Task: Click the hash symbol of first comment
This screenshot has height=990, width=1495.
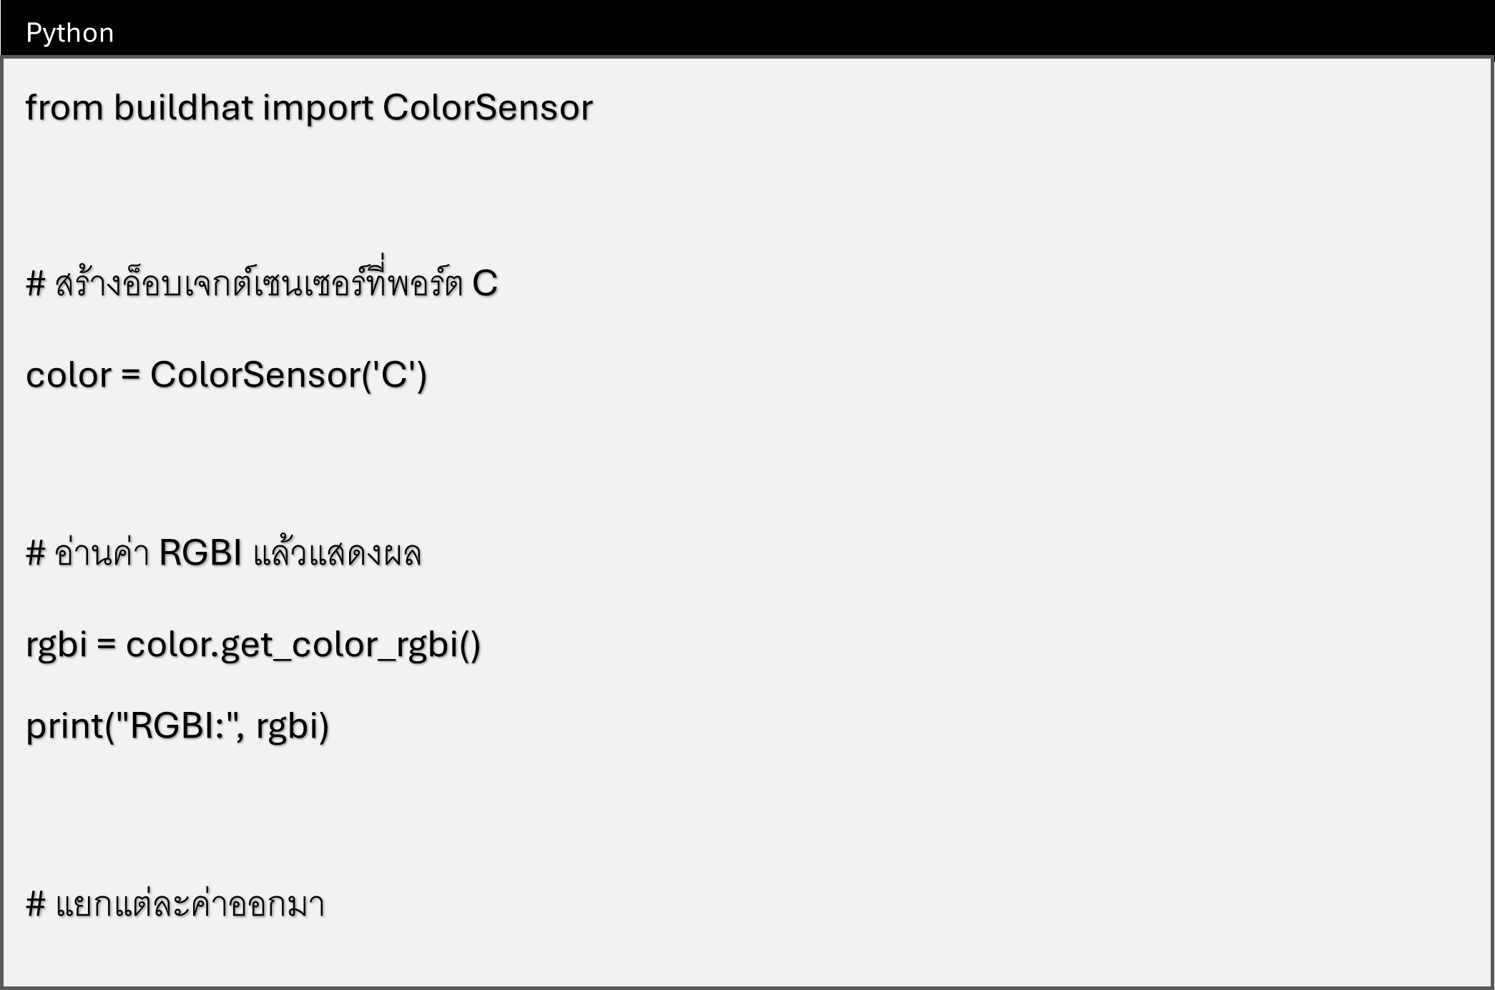Action: (36, 284)
